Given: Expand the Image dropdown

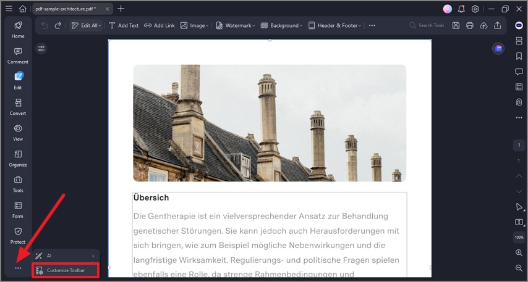Looking at the screenshot, I should point(194,25).
